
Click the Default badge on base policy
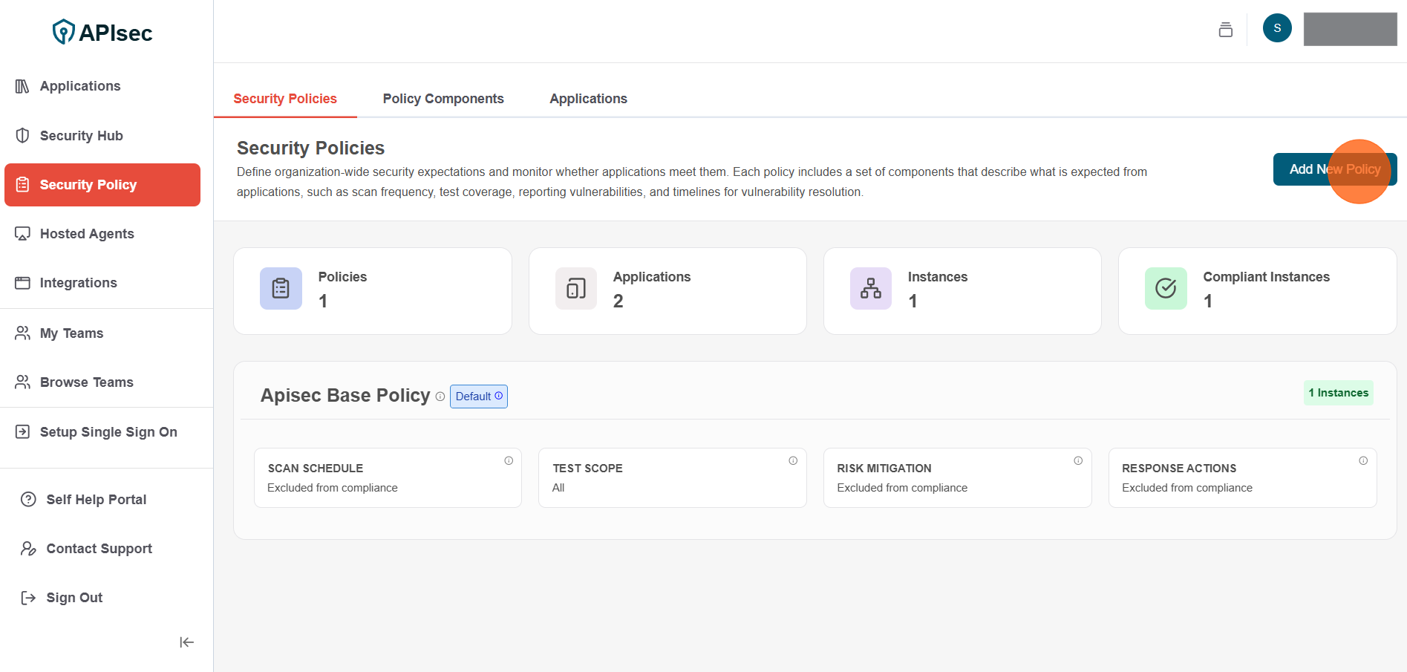(478, 397)
